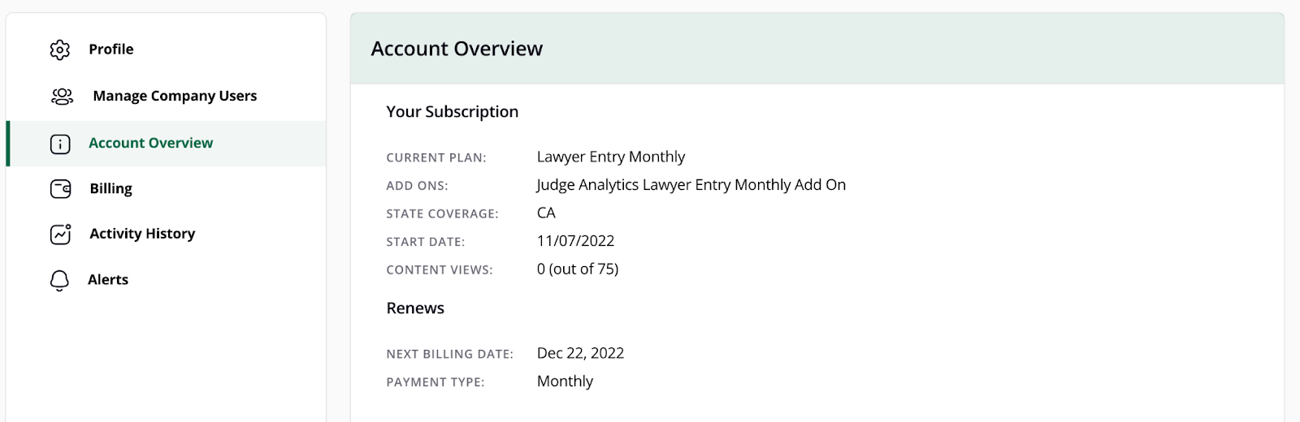The height and width of the screenshot is (422, 1300).
Task: Click the Account Overview info icon
Action: point(60,144)
